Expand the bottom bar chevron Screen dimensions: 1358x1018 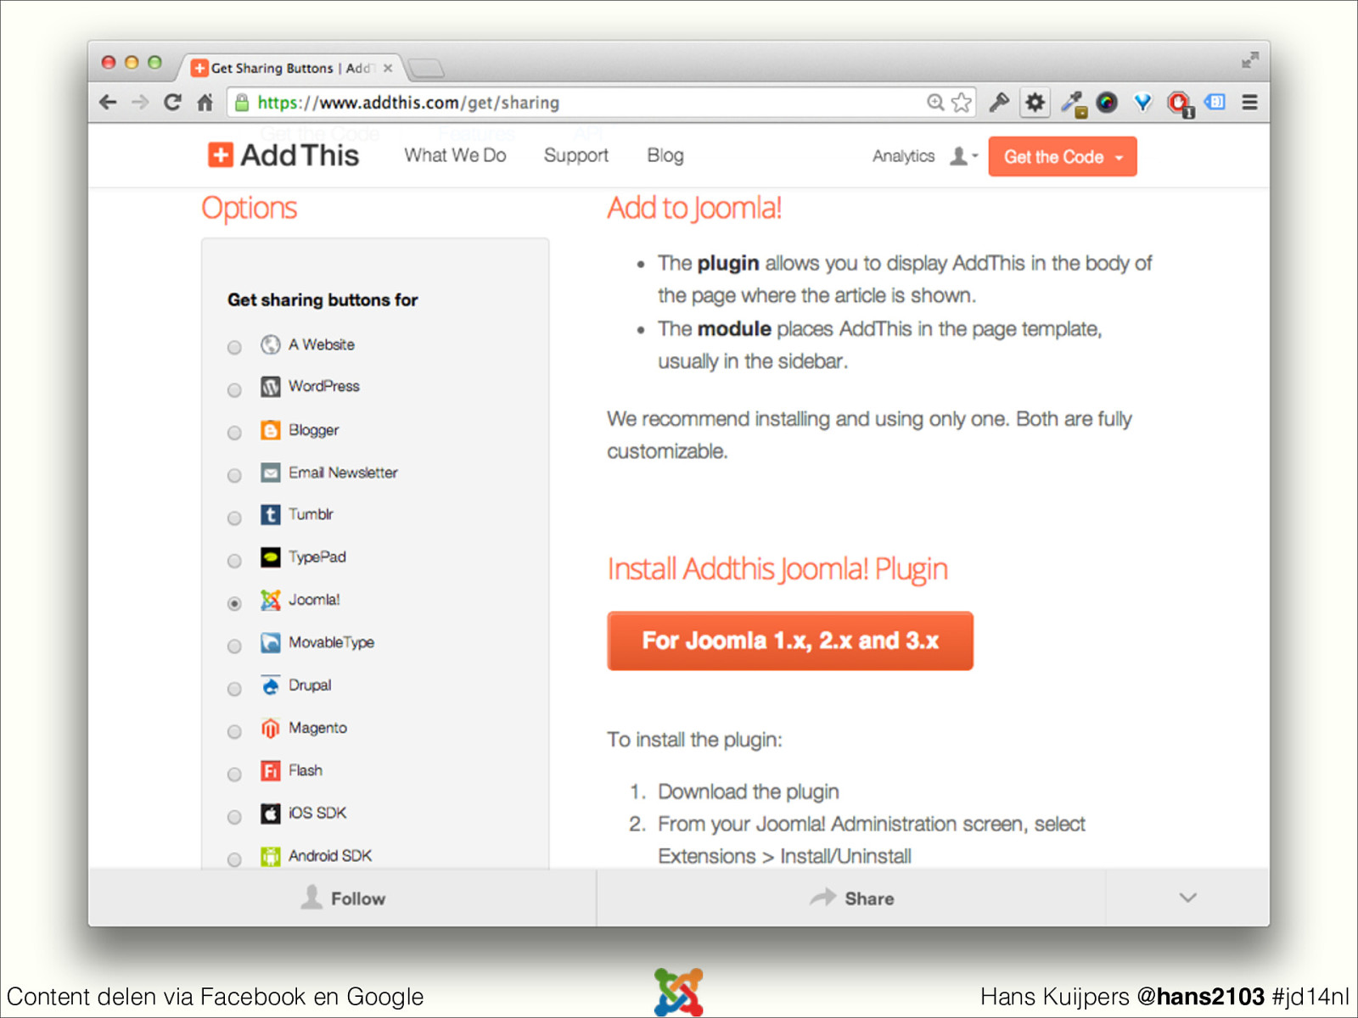coord(1187,898)
